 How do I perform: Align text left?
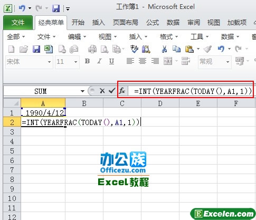tap(130, 61)
